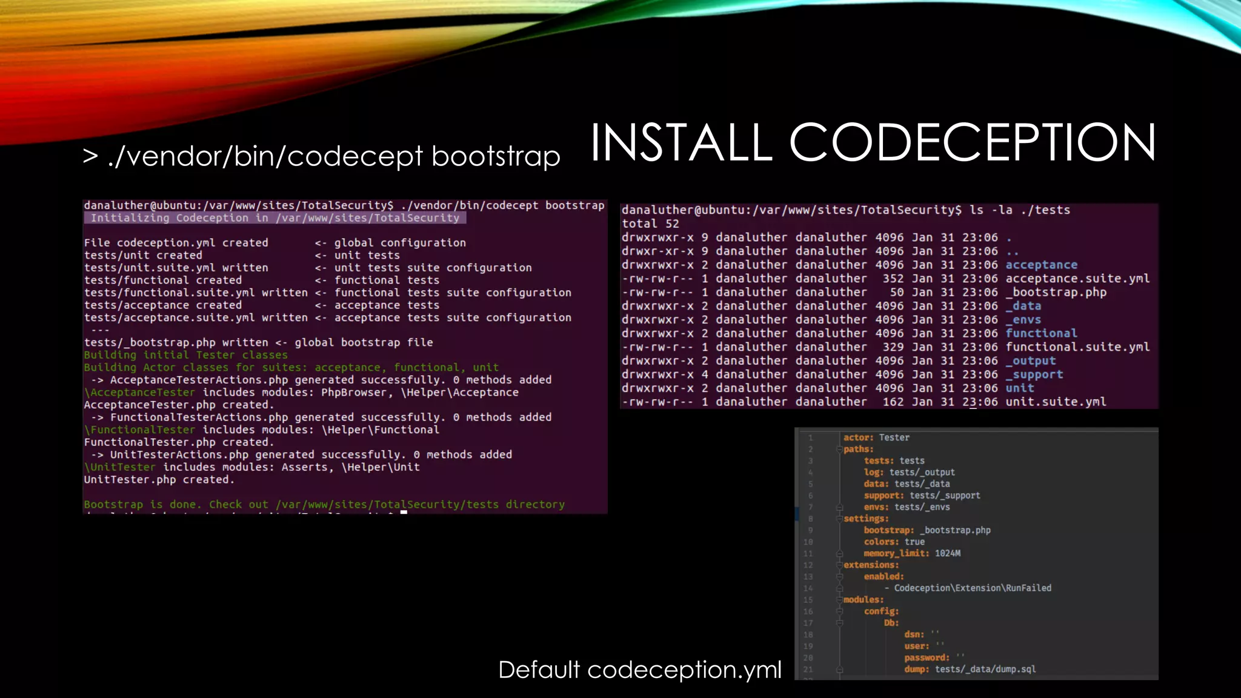Click 'support: tests/_support' line in YAML editor

coord(922,496)
